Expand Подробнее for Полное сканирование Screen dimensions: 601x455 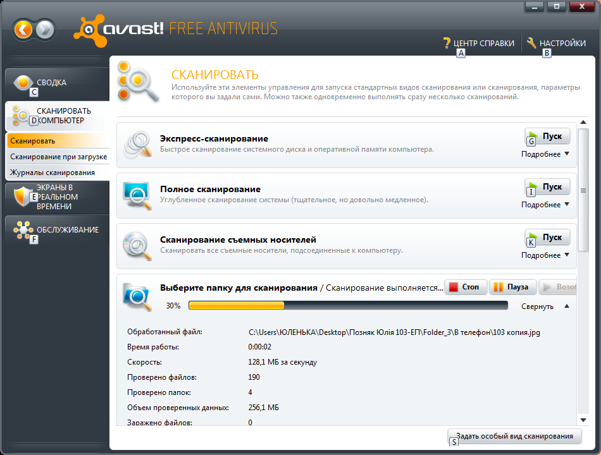pyautogui.click(x=545, y=205)
